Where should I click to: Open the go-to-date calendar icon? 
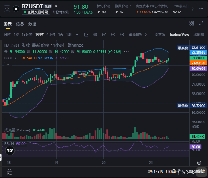(9, 172)
